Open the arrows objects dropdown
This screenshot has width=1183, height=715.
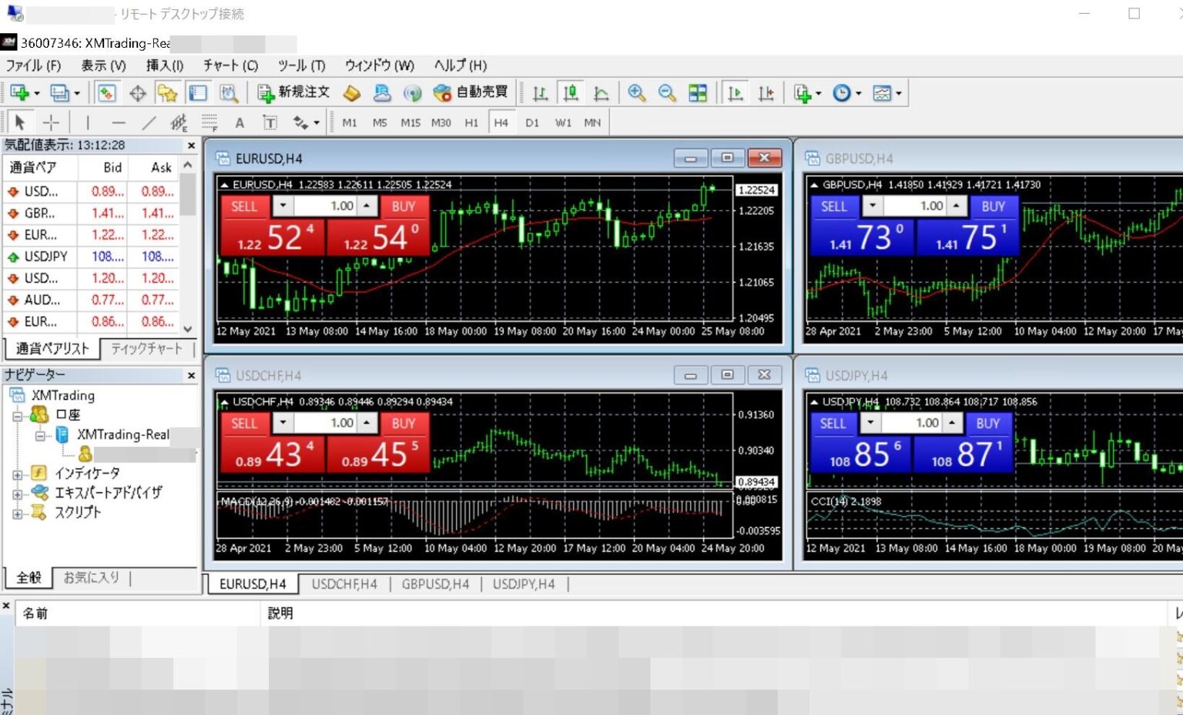point(306,122)
